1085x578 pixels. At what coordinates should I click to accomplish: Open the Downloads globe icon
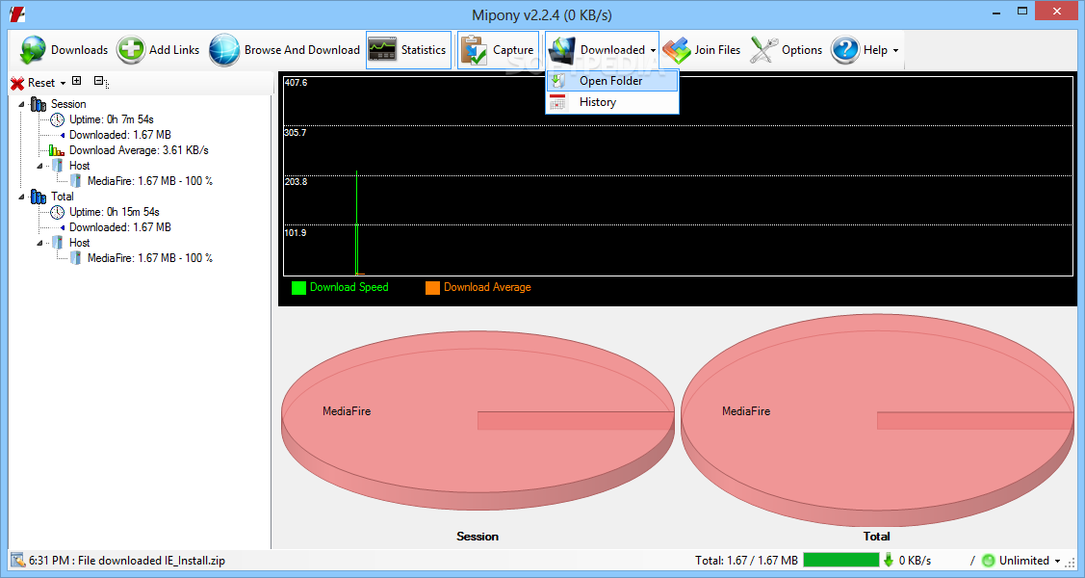(x=33, y=50)
